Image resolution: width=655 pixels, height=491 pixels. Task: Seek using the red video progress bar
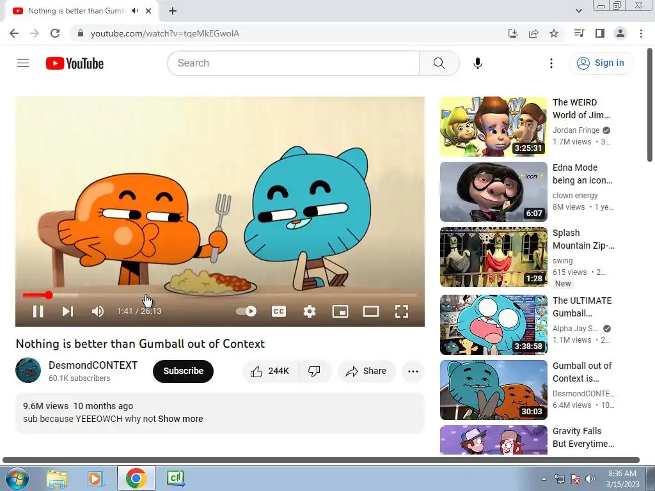click(x=220, y=295)
